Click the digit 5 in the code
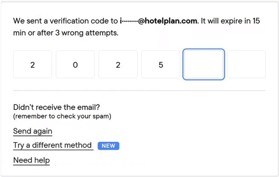This screenshot has height=177, width=279. click(x=161, y=65)
